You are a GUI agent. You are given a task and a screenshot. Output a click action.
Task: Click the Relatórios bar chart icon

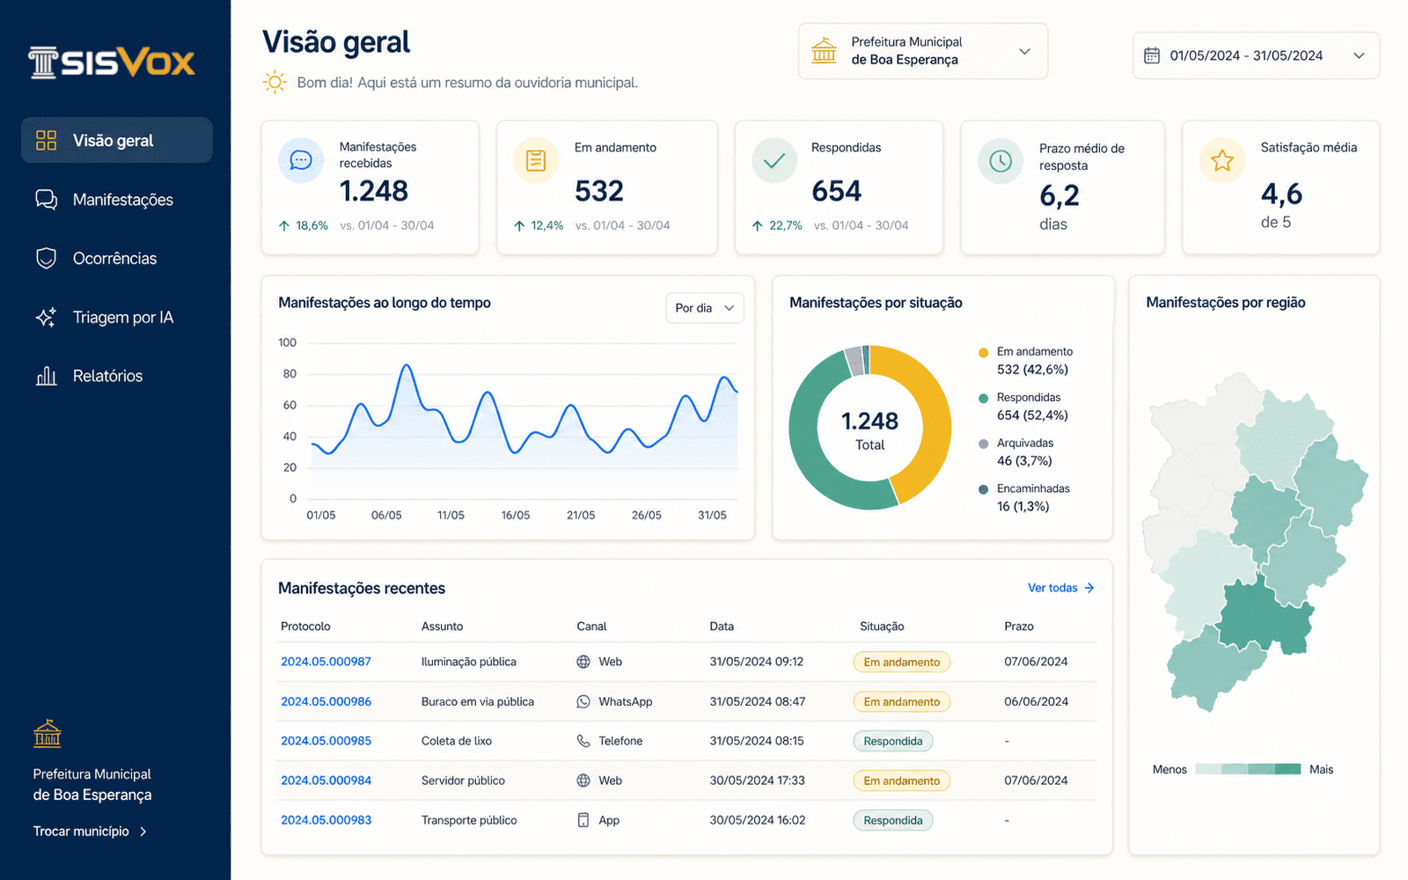(x=46, y=376)
